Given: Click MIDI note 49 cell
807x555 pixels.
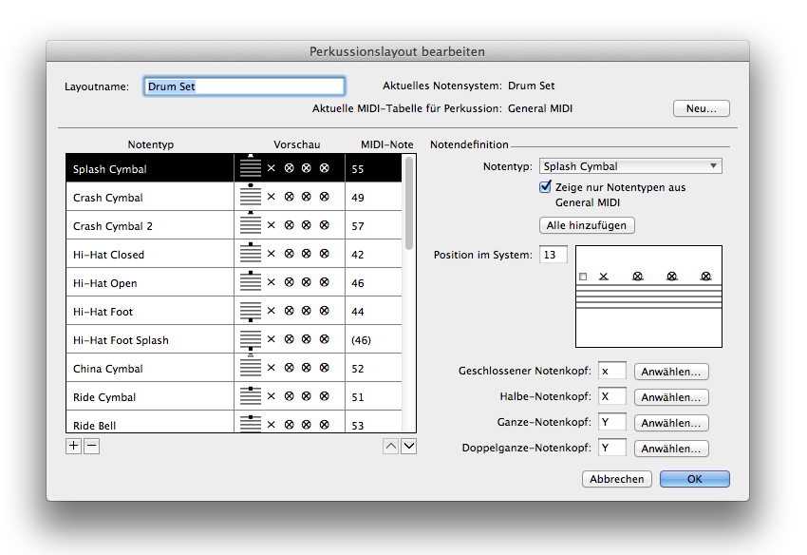Looking at the screenshot, I should (x=373, y=197).
